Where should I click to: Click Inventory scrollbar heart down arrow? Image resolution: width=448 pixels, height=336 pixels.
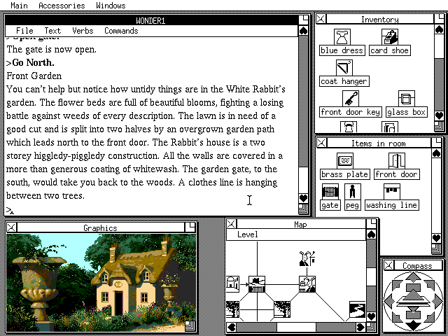click(x=439, y=115)
